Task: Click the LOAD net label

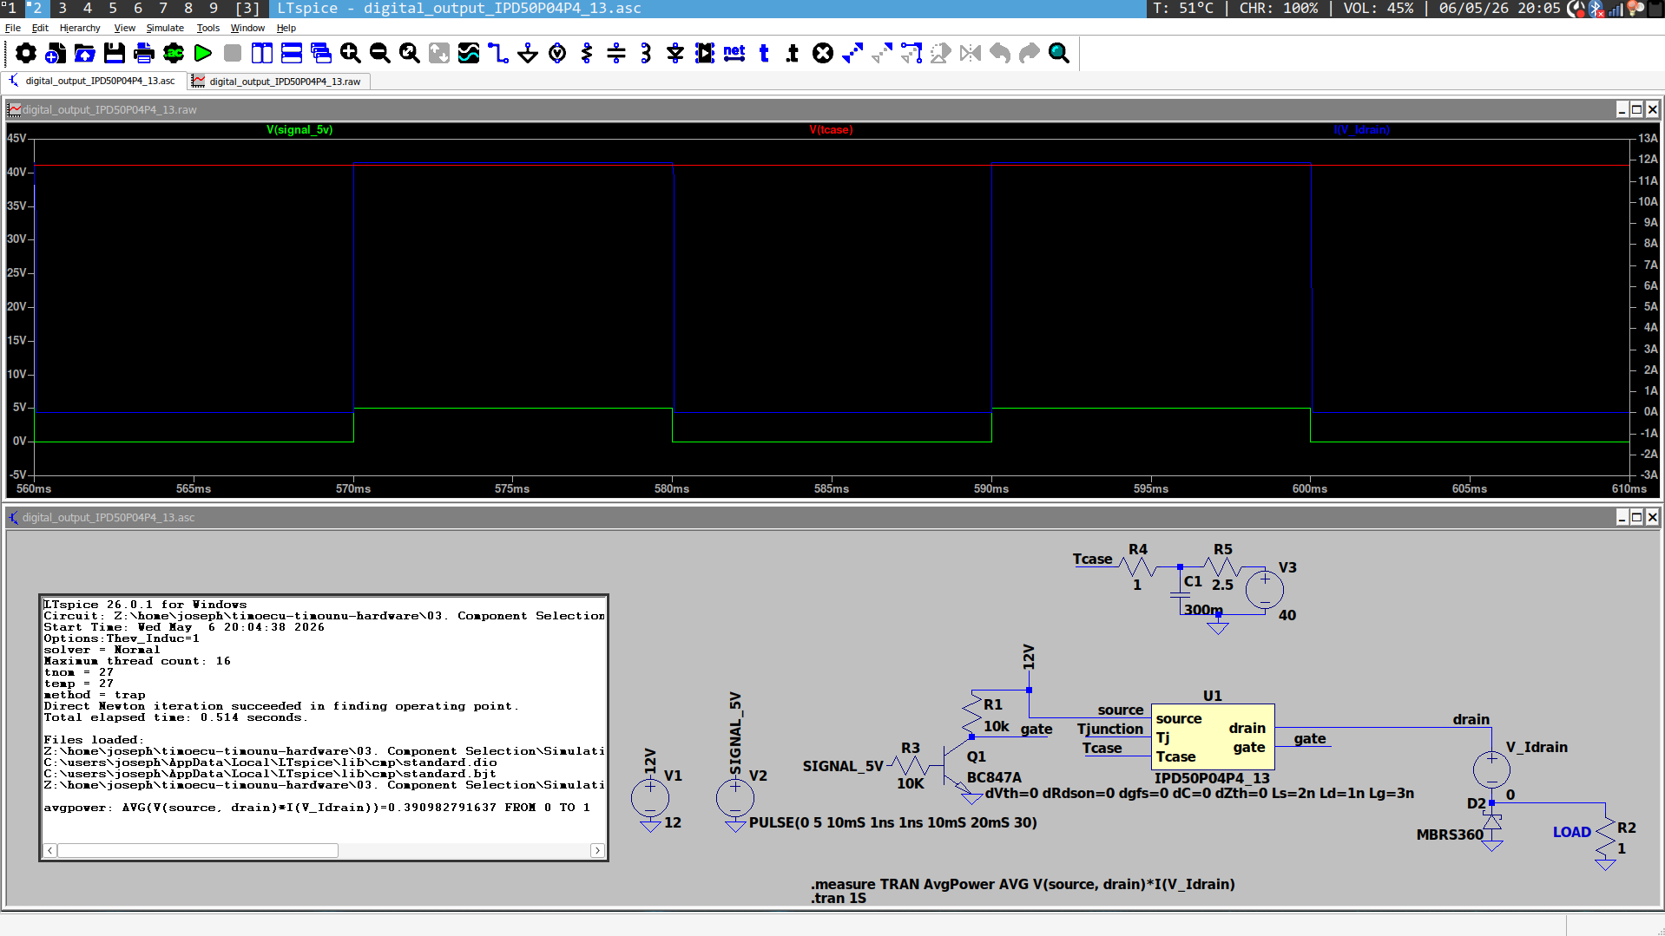Action: coord(1571,832)
